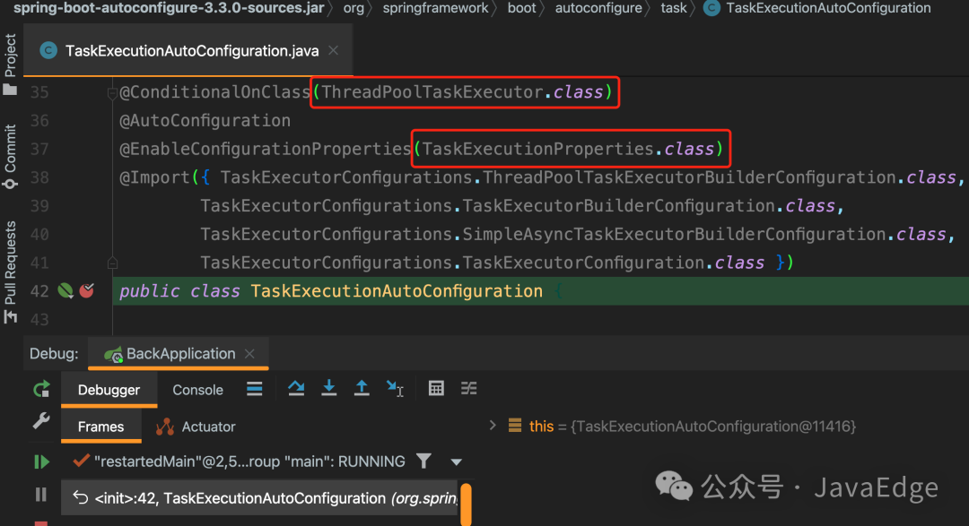Open the Evaluate Expression calculator icon
Viewport: 969px width, 526px height.
point(436,388)
